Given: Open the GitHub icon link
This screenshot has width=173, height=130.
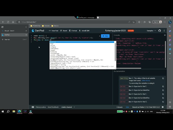Looking at the screenshot, I should click(x=159, y=31).
